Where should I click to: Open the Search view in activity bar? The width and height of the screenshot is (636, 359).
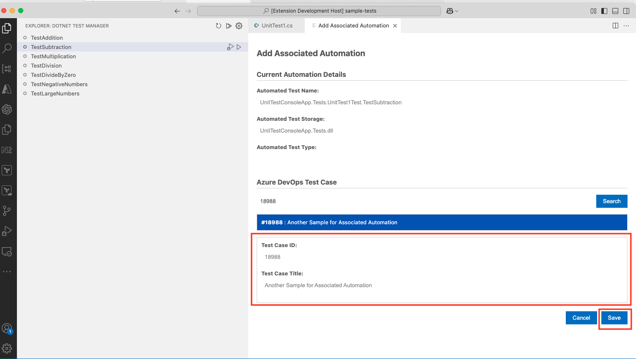pos(7,49)
